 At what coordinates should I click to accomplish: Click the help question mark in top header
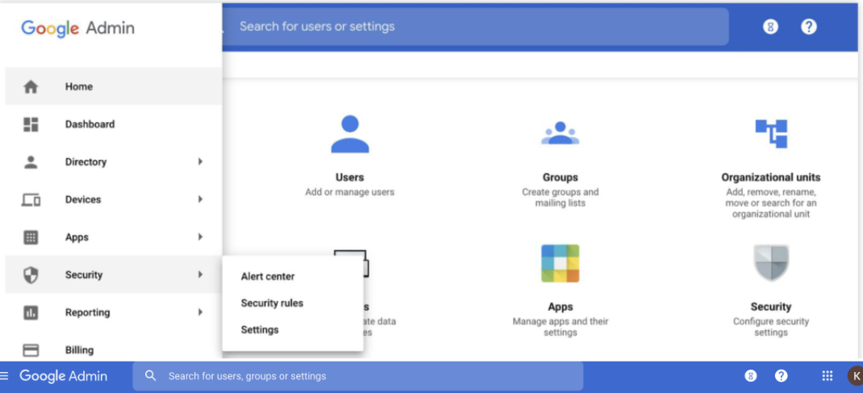point(809,27)
